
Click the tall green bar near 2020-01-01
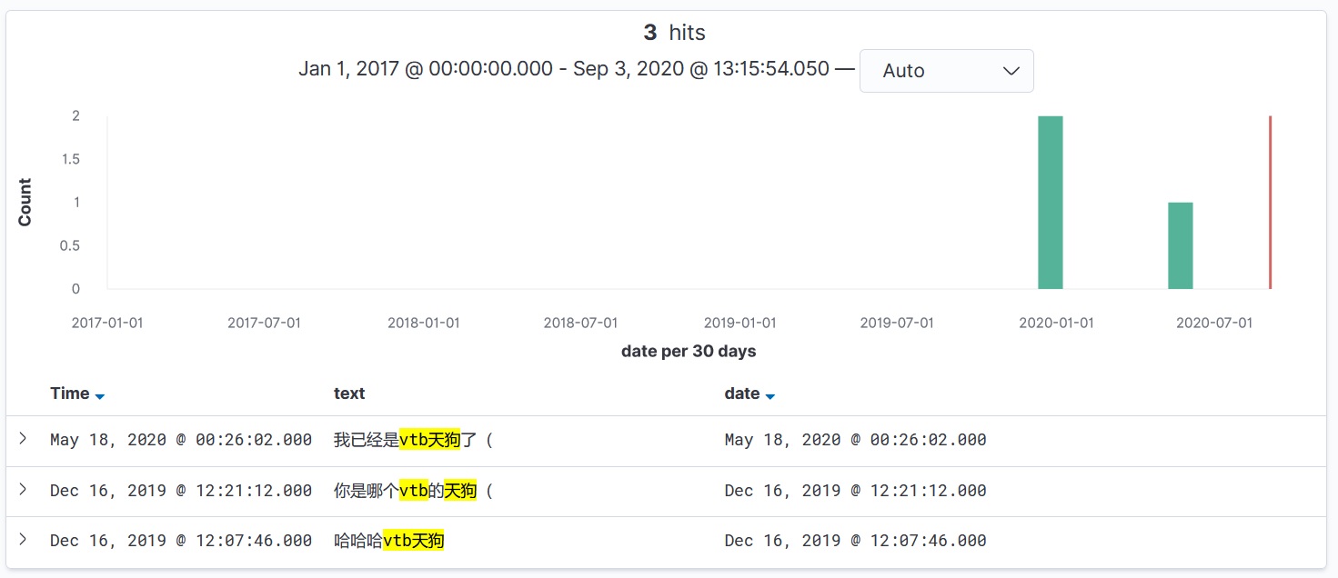click(1050, 203)
